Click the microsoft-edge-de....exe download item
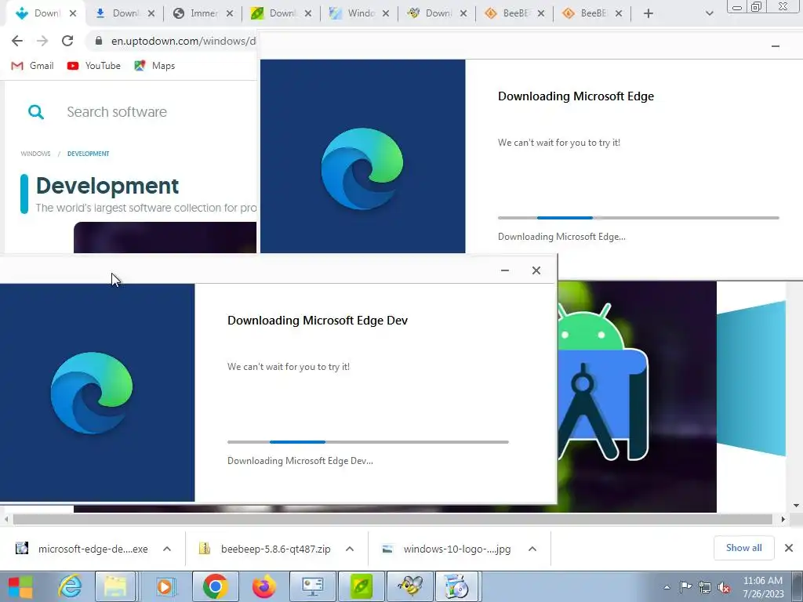Viewport: 803px width, 602px height. [82, 549]
